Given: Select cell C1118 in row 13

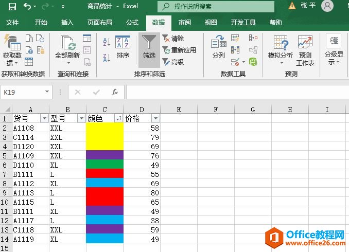Looking at the screenshot, I should click(x=30, y=230).
